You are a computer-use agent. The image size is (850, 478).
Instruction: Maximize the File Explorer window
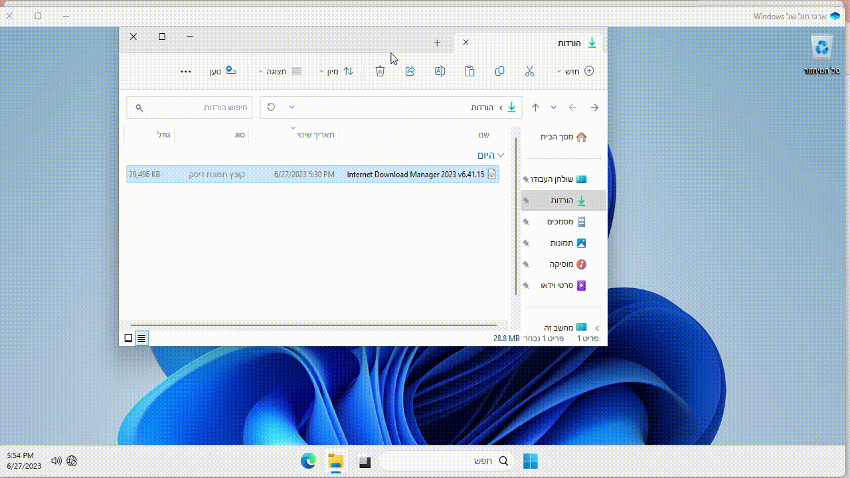pyautogui.click(x=162, y=37)
